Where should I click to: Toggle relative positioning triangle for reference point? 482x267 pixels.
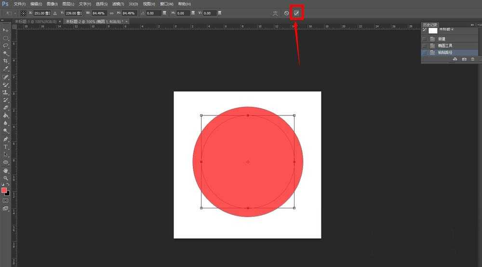pyautogui.click(x=55, y=13)
